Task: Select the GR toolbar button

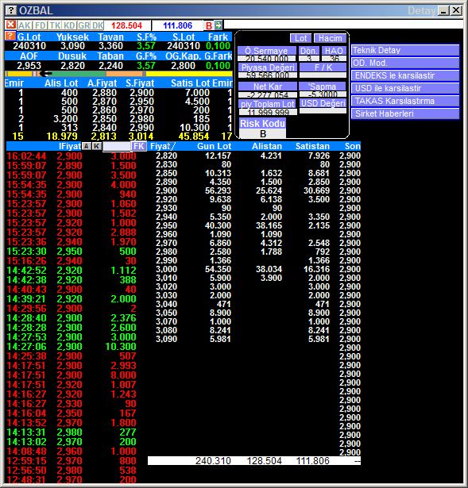Action: (x=83, y=25)
